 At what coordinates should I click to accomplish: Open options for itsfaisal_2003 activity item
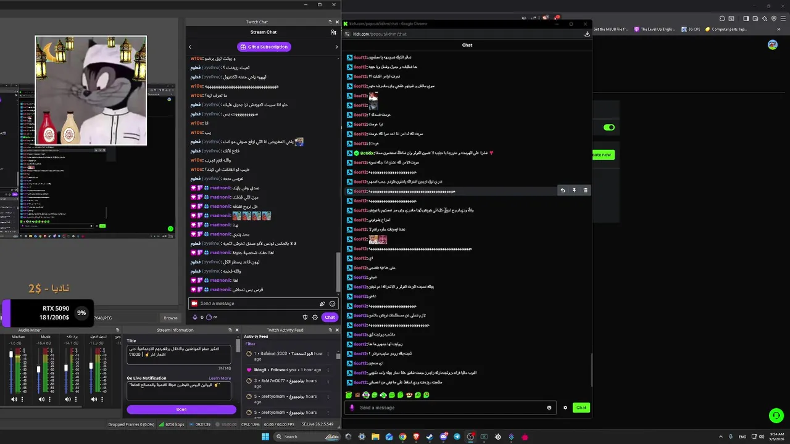(x=328, y=354)
